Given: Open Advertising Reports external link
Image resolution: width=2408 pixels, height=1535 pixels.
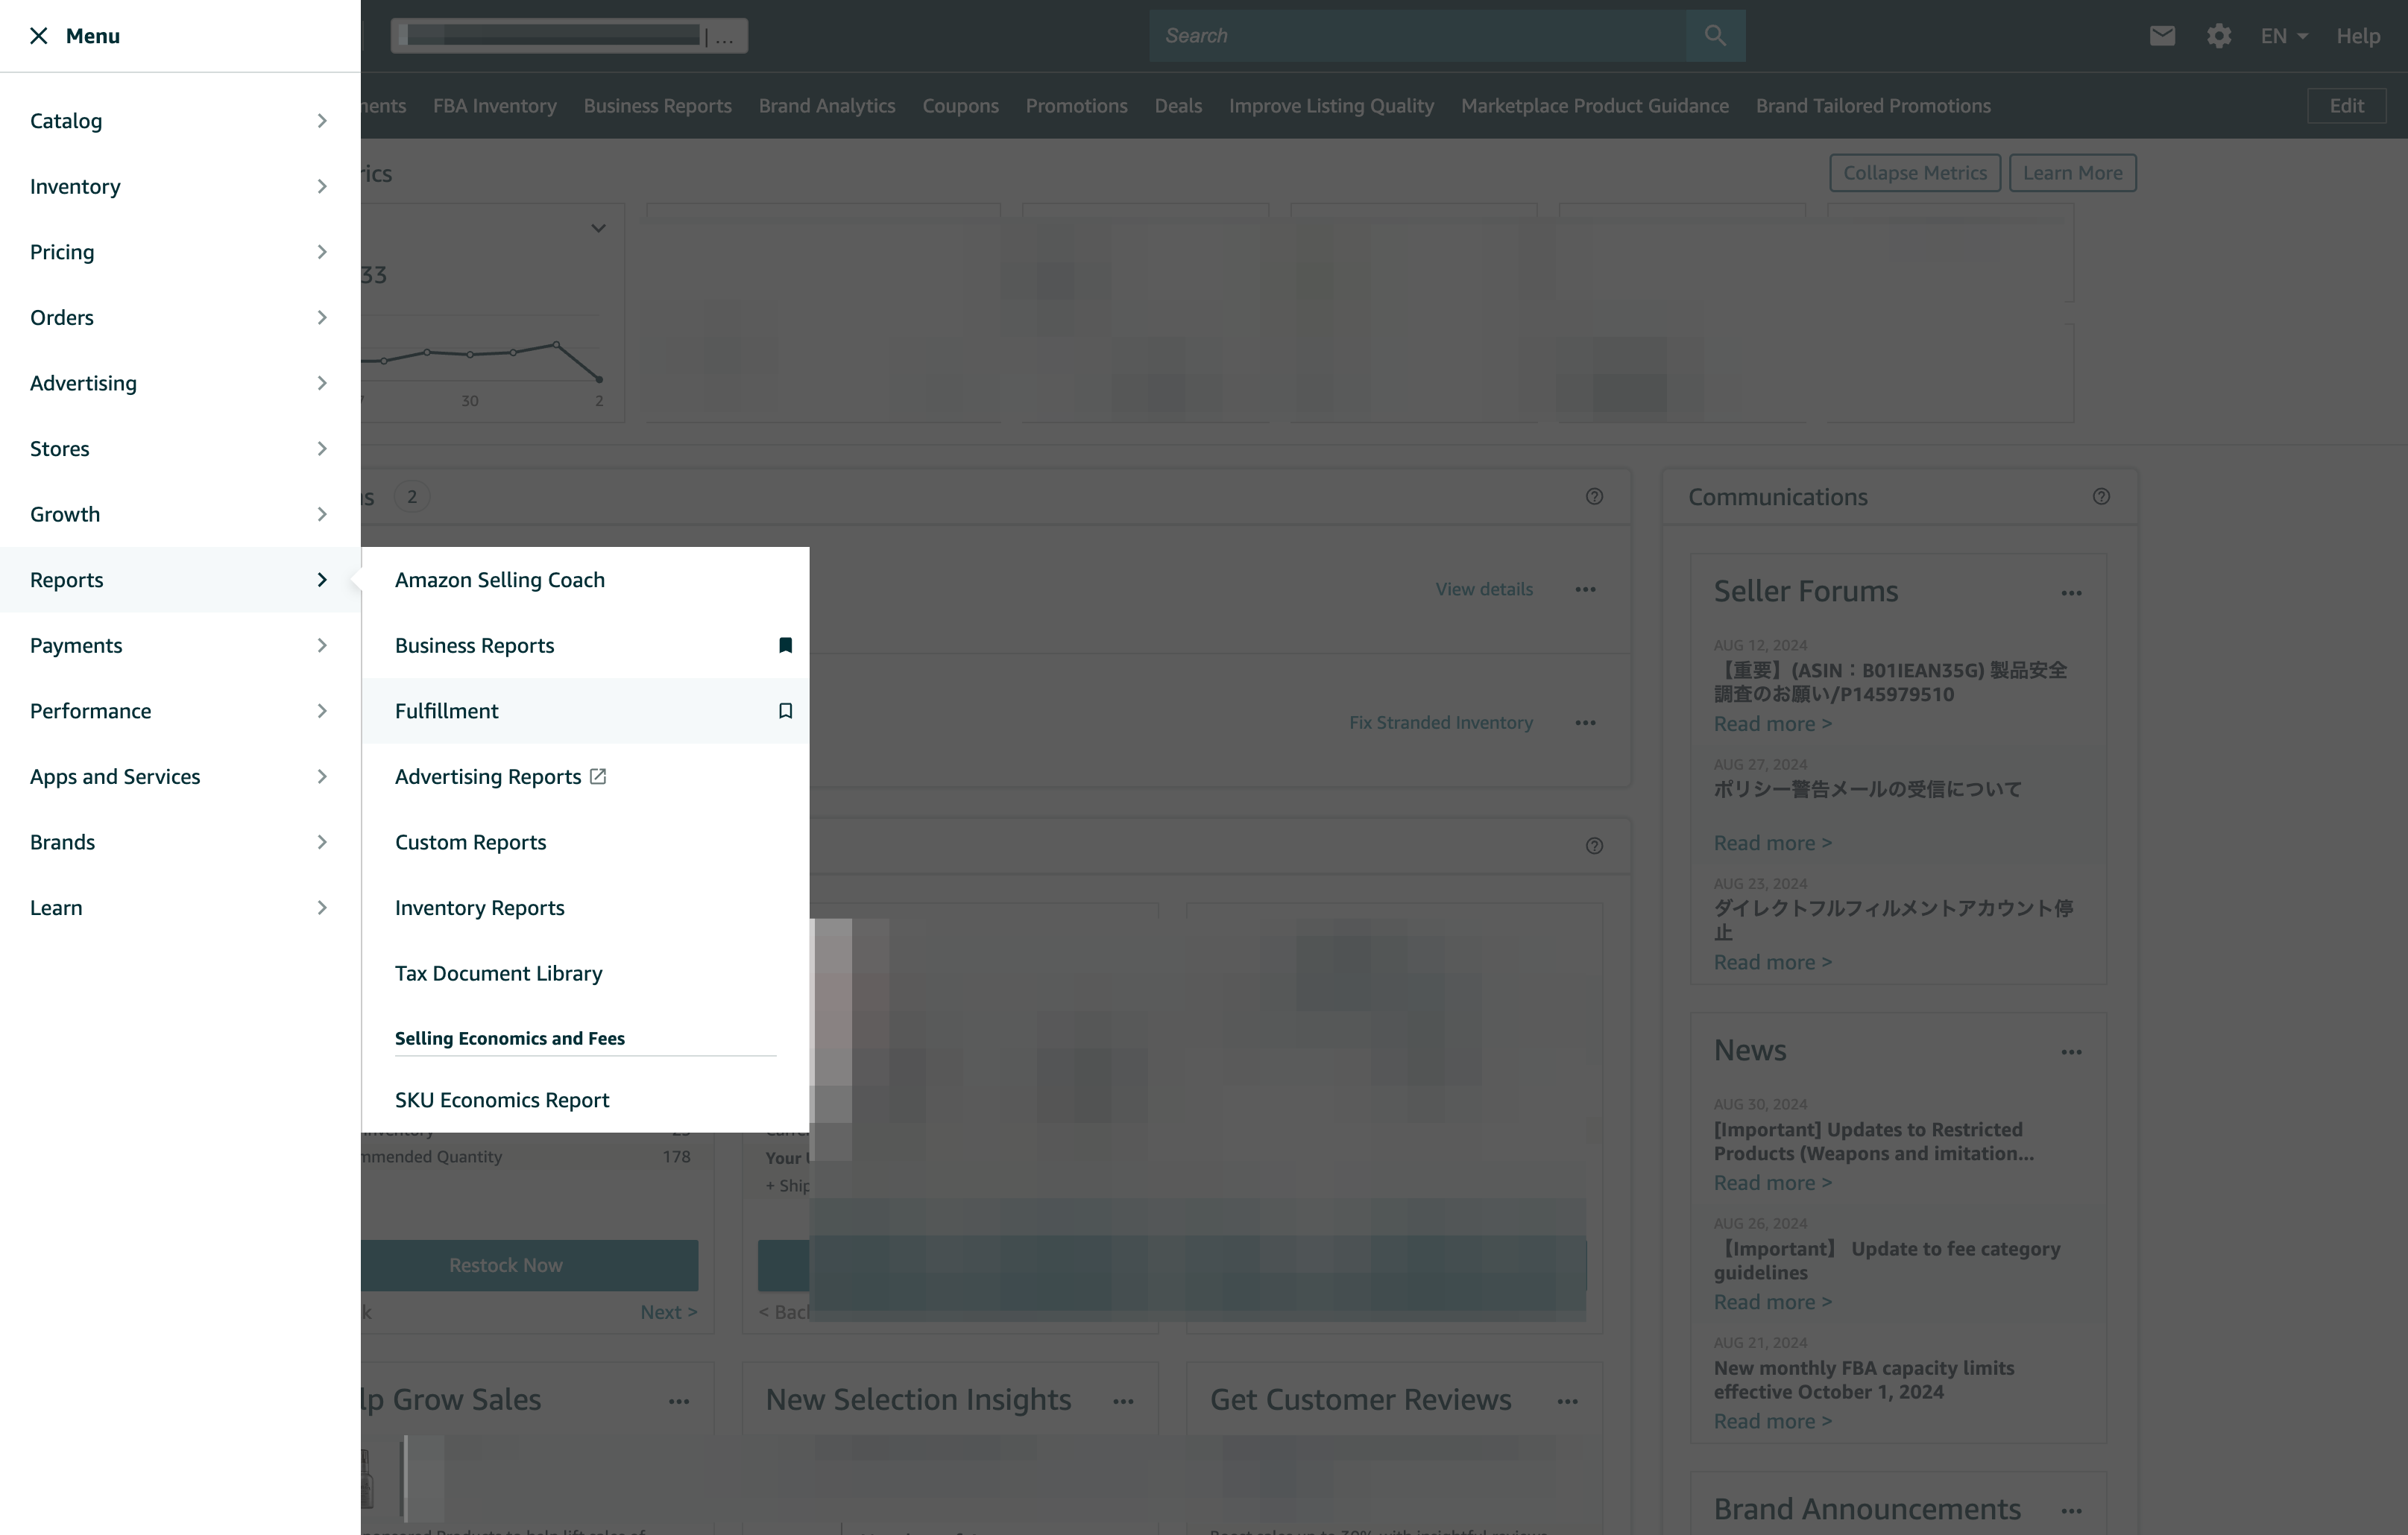Looking at the screenshot, I should [x=585, y=776].
